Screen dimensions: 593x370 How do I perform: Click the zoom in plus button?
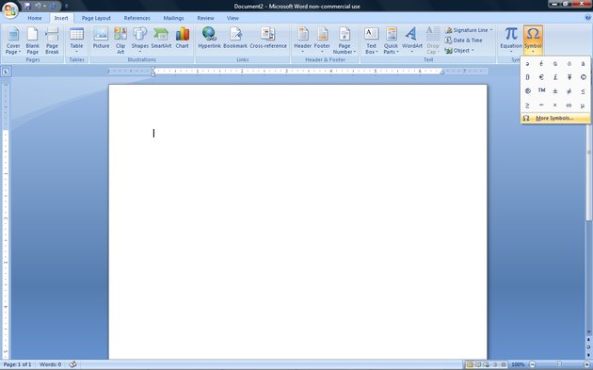coord(586,364)
